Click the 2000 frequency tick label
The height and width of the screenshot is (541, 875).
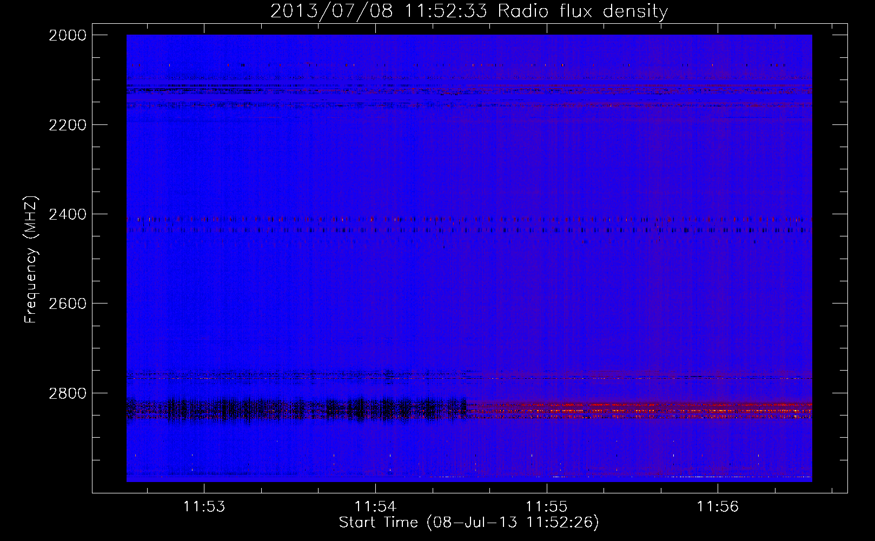tap(68, 35)
